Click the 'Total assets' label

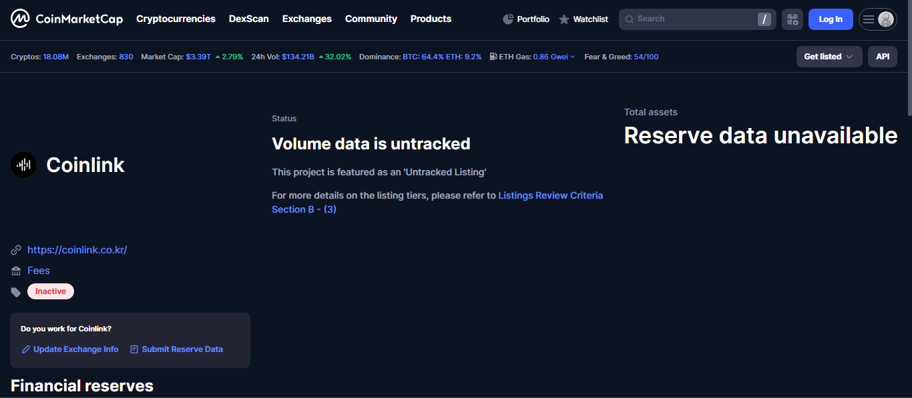(651, 112)
